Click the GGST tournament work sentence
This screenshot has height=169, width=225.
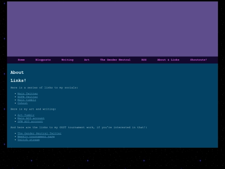pyautogui.click(x=79, y=127)
